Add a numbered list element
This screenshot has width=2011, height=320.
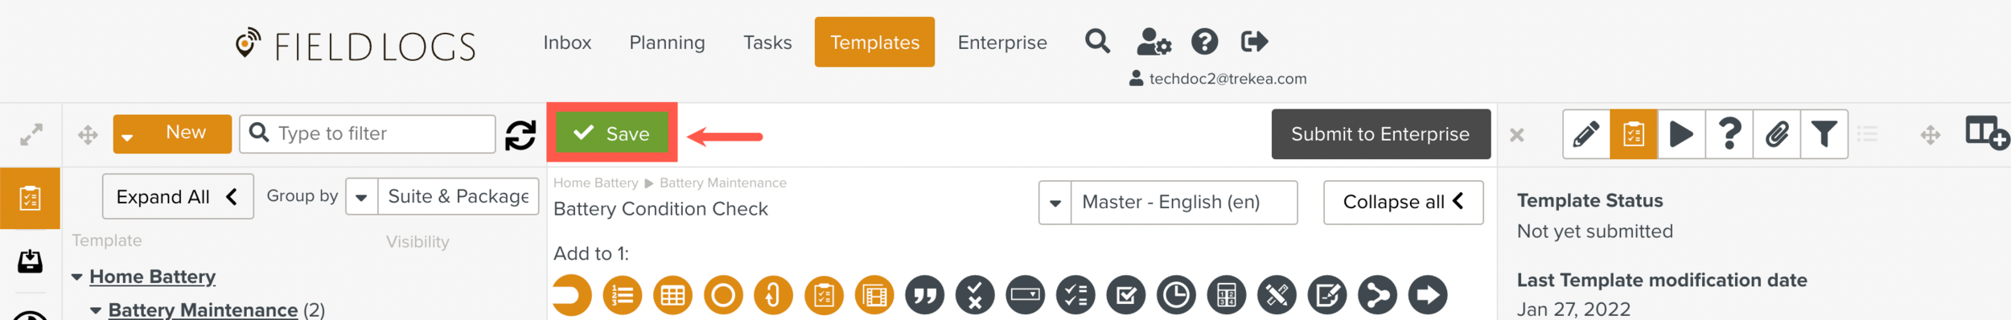coord(623,296)
